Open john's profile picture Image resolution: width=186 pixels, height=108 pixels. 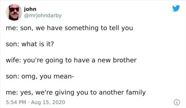tap(14, 12)
